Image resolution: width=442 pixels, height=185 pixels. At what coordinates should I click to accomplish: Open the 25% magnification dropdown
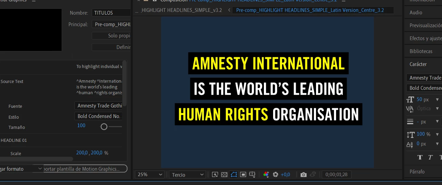(150, 174)
